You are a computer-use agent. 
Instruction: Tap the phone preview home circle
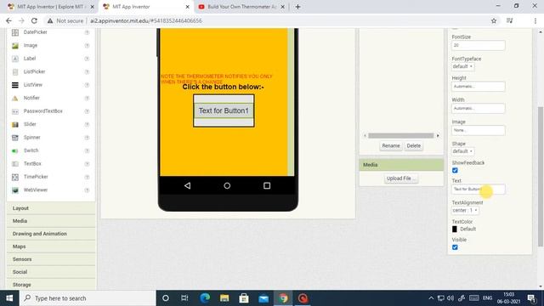(x=227, y=185)
